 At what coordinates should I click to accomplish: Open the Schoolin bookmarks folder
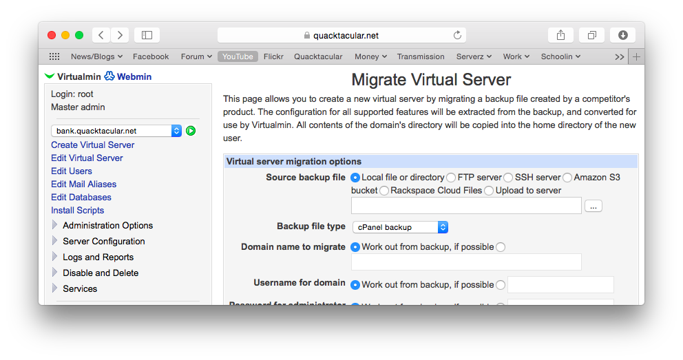[560, 56]
